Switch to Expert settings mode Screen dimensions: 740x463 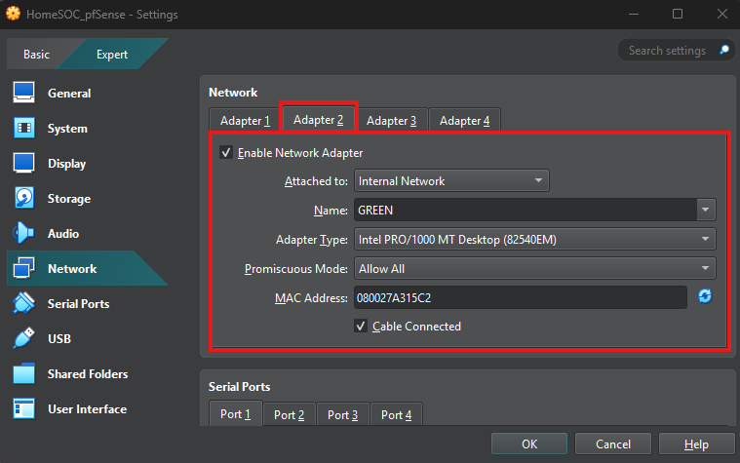[111, 55]
